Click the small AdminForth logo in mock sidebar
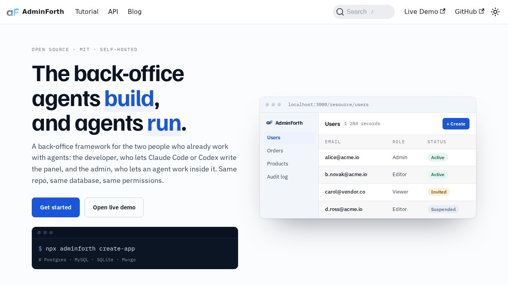This screenshot has width=508, height=285. [269, 123]
